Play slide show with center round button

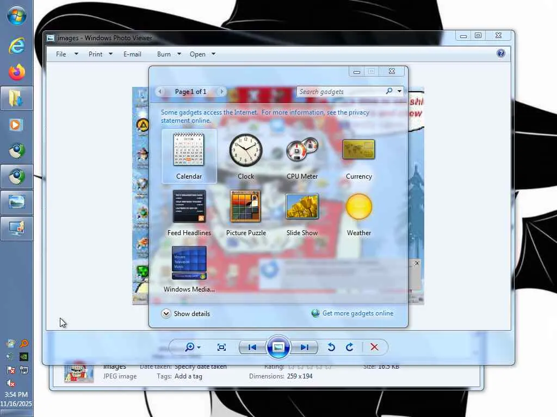tap(278, 347)
